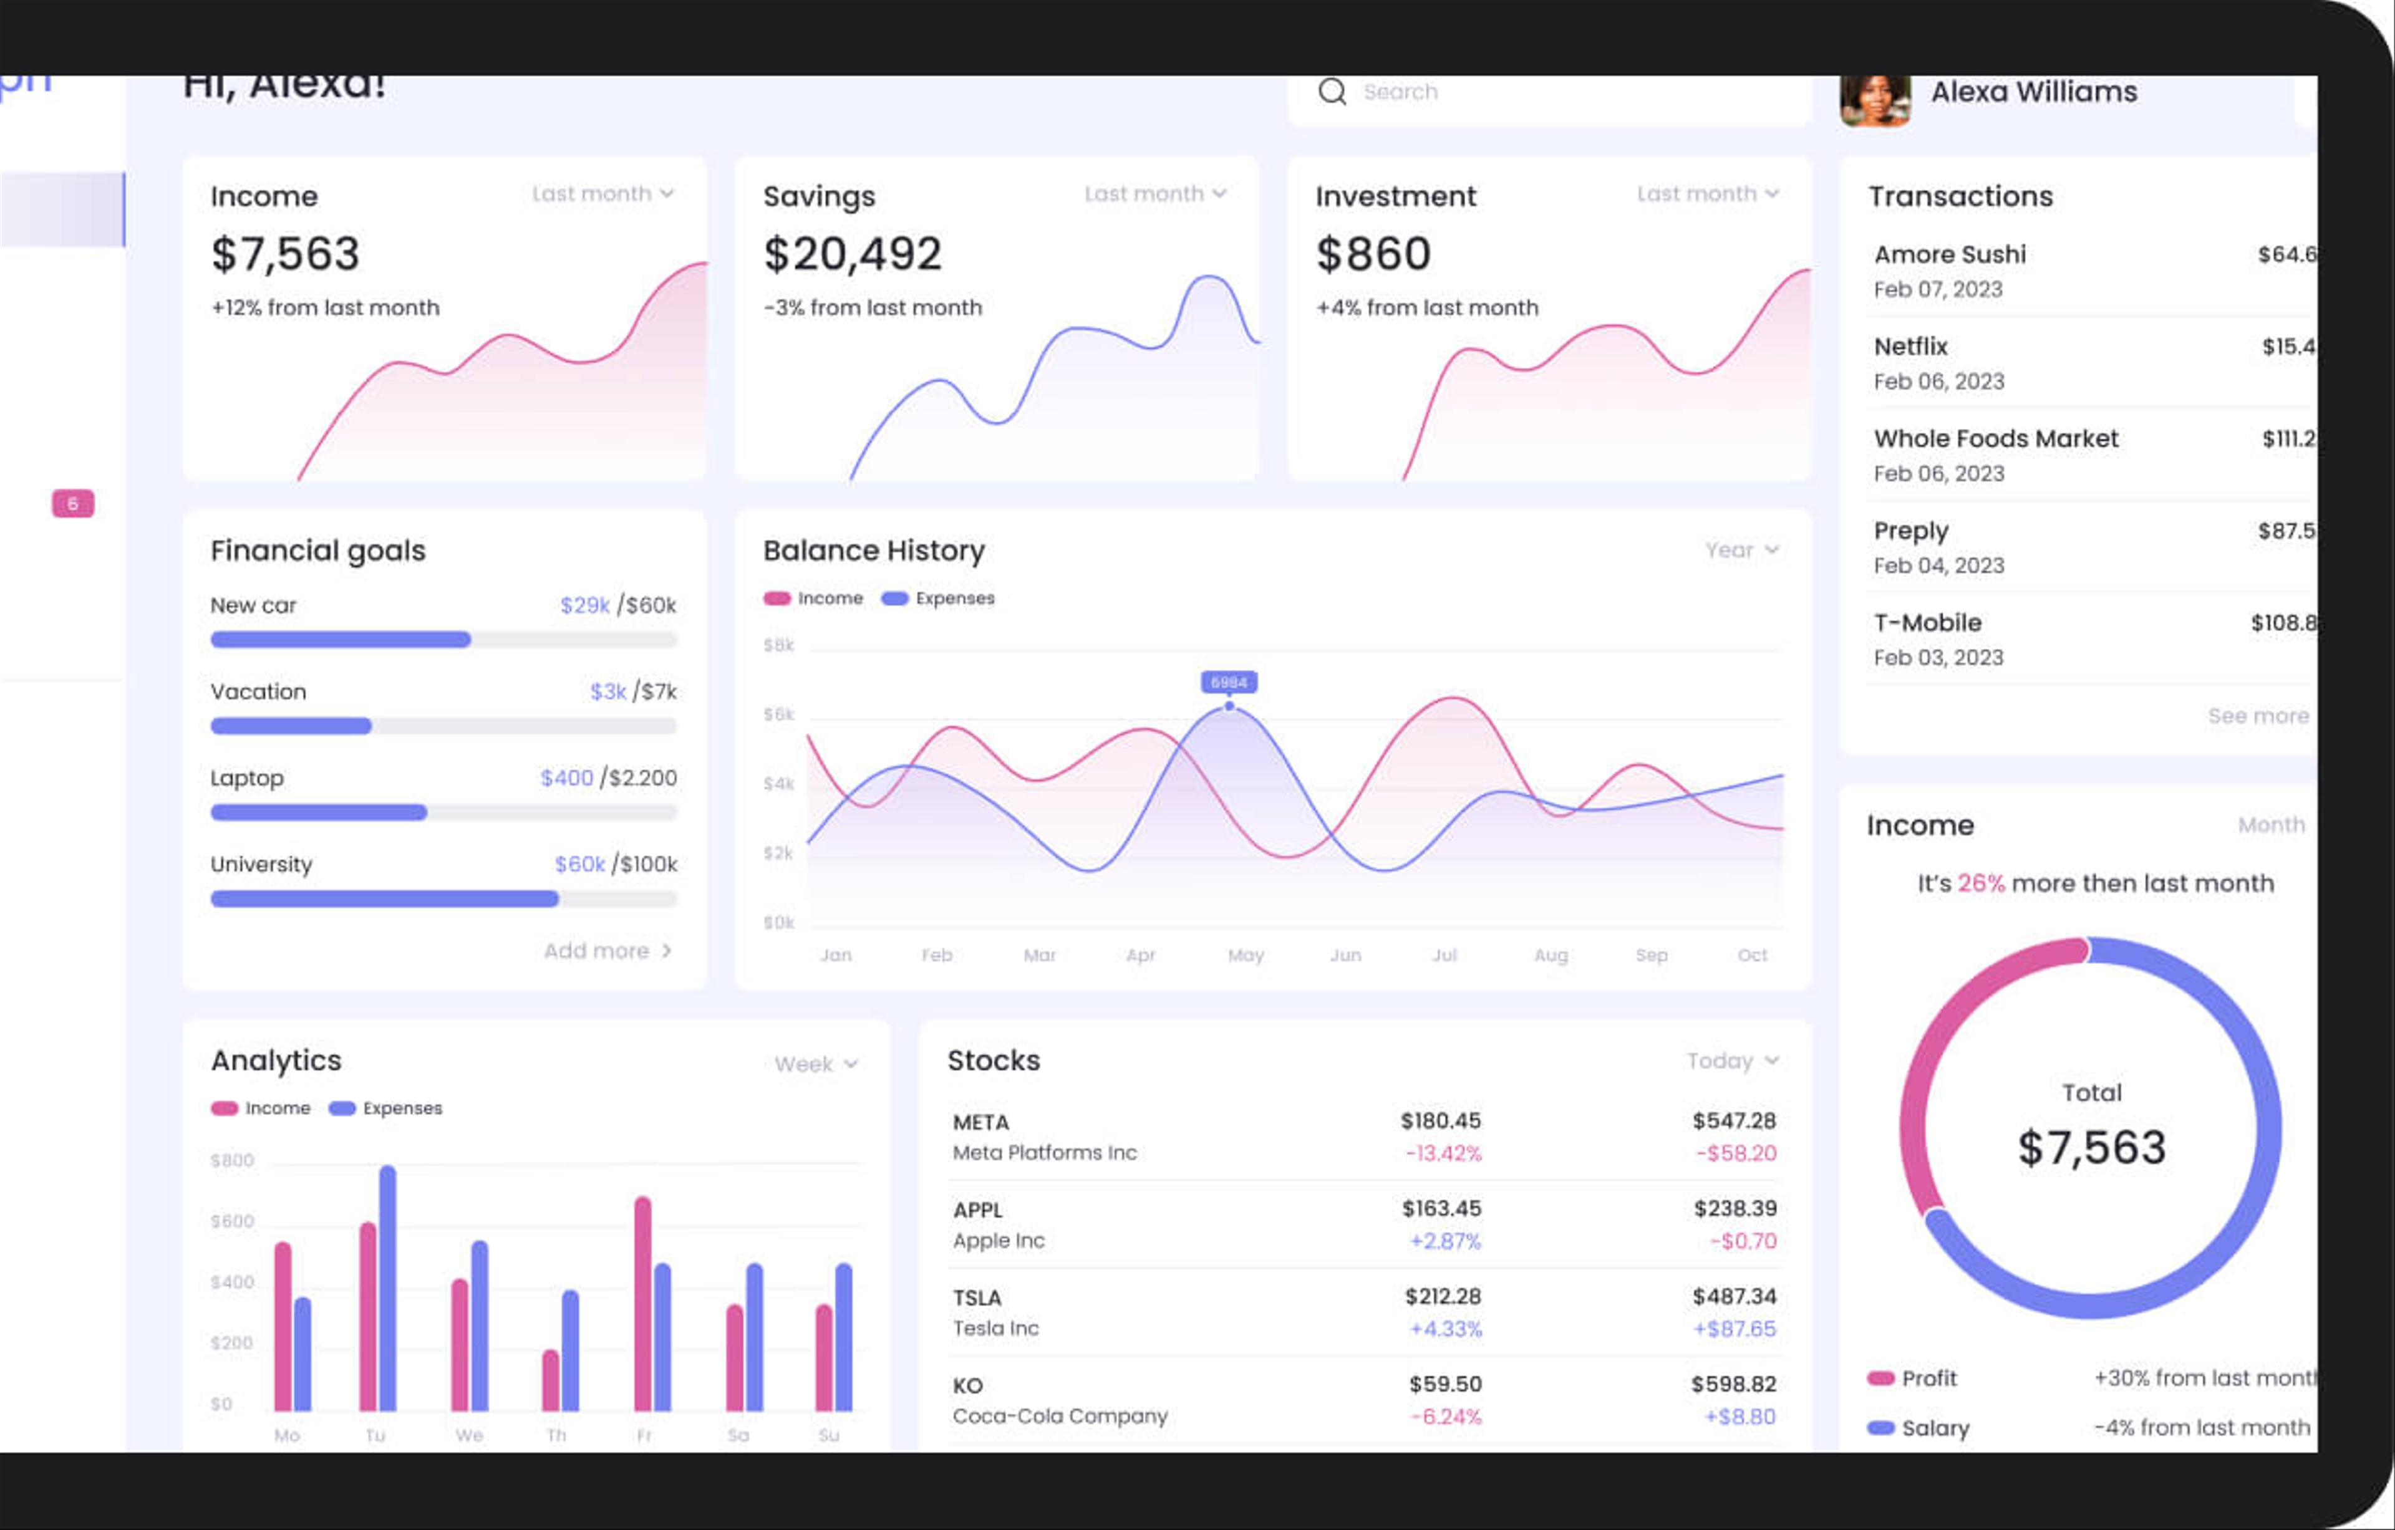Click the -13.42% change for META
The image size is (2395, 1530).
coord(1443,1153)
